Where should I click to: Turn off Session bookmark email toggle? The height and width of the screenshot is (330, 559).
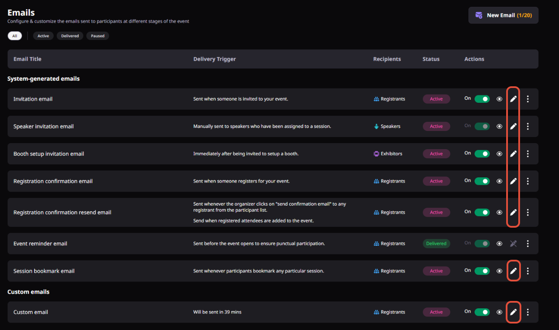click(482, 271)
